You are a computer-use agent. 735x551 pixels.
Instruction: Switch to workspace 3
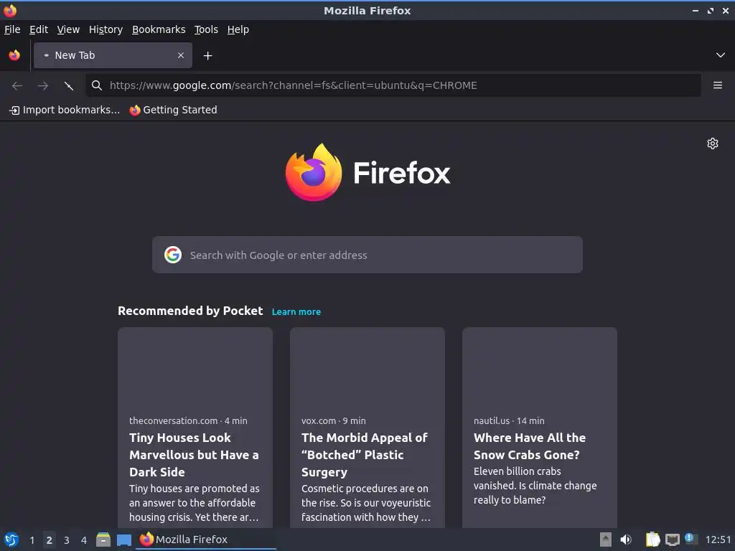pos(67,540)
